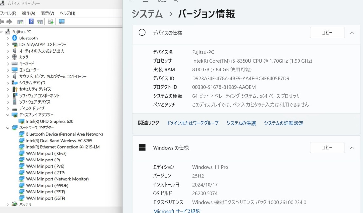Image resolution: width=363 pixels, height=213 pixels.
Task: Expand the カメラ tree node
Action: (8, 57)
